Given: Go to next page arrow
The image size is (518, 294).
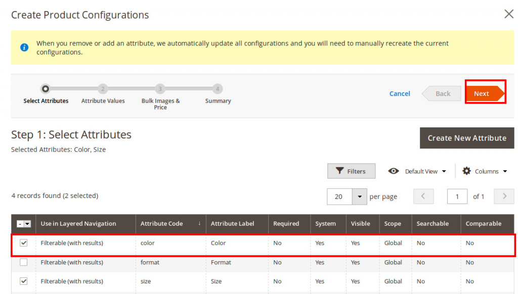Looking at the screenshot, I should coord(504,197).
